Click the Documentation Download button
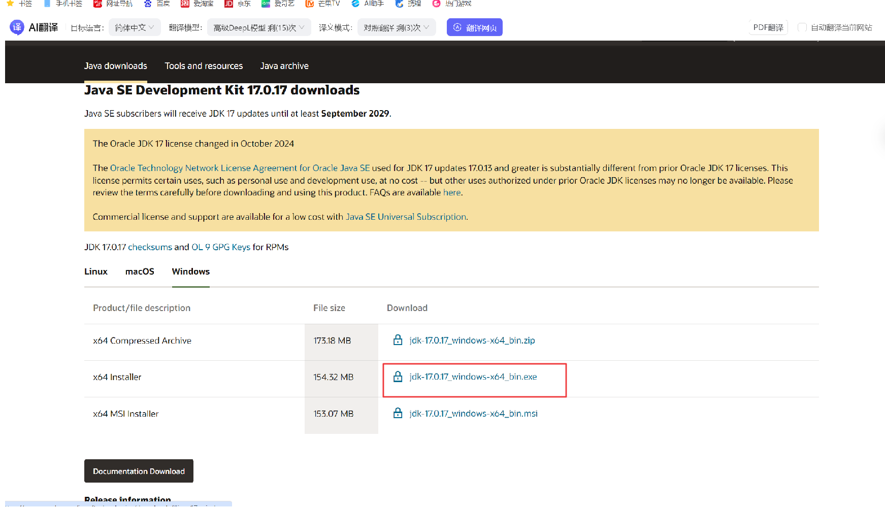The width and height of the screenshot is (885, 510). (139, 471)
